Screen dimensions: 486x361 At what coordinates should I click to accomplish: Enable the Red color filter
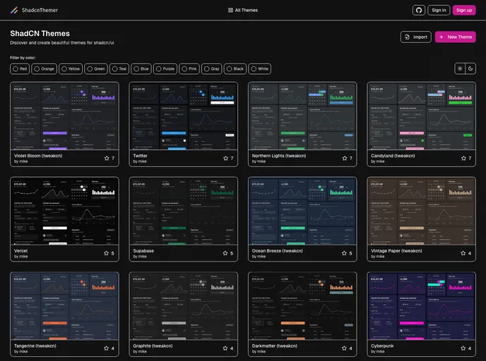coord(20,69)
